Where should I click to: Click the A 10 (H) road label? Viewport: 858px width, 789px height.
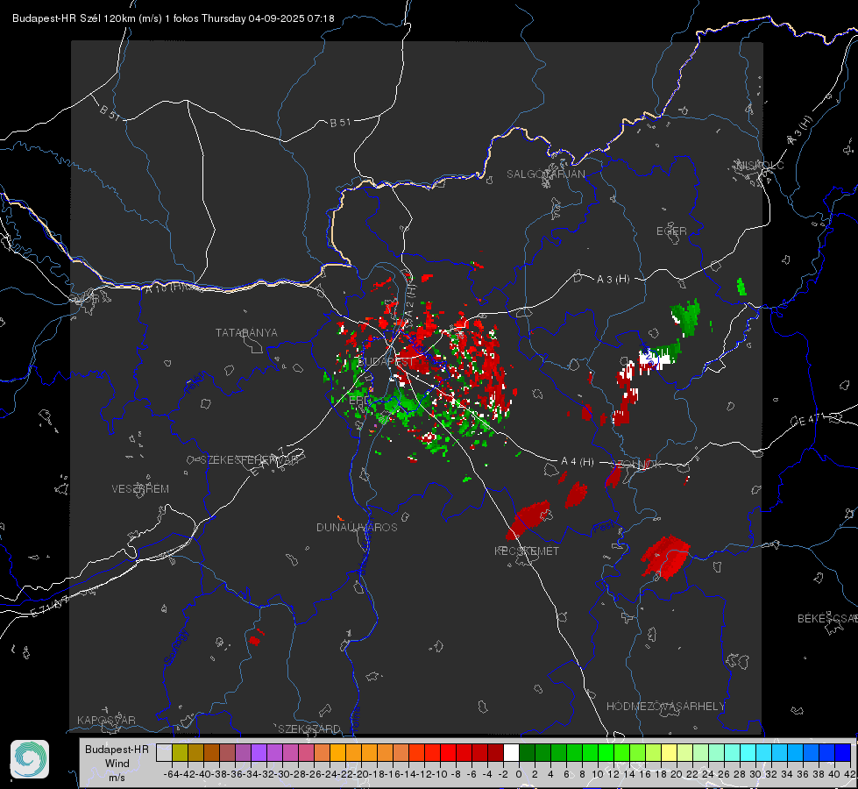coord(166,288)
